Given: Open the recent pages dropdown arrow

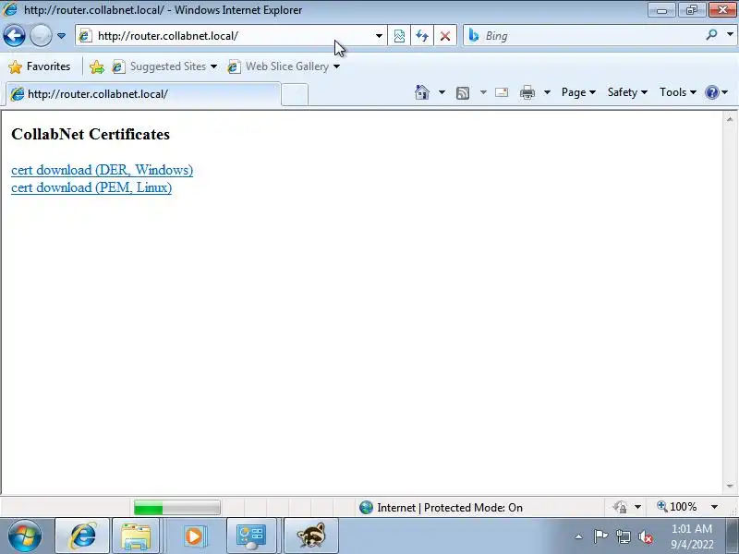Looking at the screenshot, I should click(61, 36).
